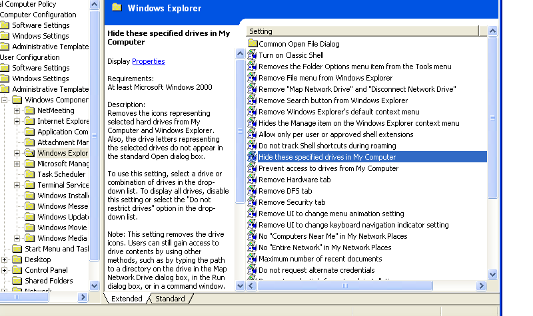Open the Properties link
This screenshot has height=316, width=533.
click(148, 61)
